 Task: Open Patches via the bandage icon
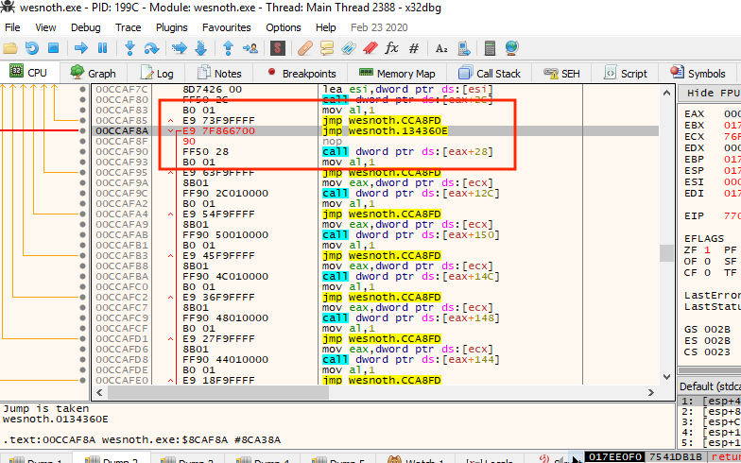(x=305, y=47)
